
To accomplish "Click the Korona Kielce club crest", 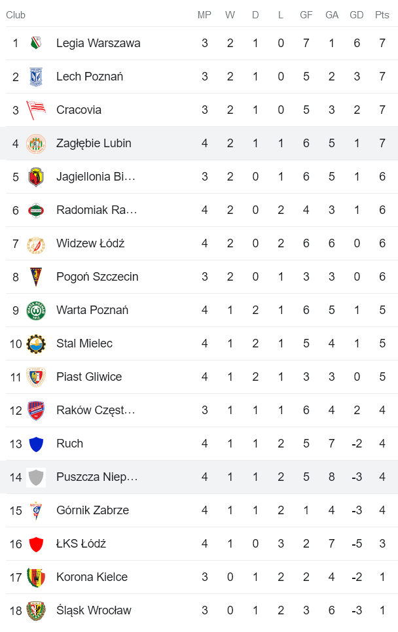I will pyautogui.click(x=36, y=577).
